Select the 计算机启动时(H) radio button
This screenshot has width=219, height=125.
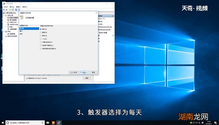[x=41, y=42]
